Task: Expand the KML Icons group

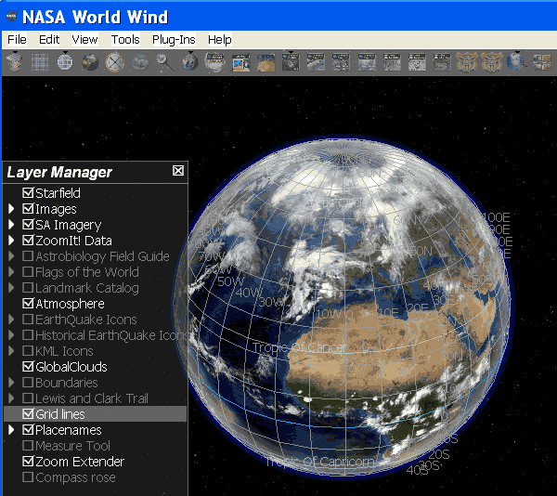Action: pos(11,351)
